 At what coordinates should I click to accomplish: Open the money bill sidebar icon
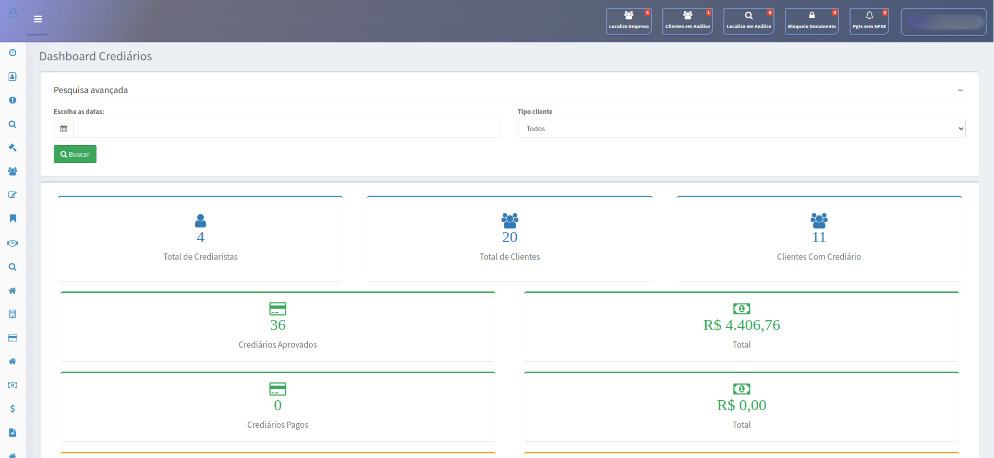coord(13,385)
